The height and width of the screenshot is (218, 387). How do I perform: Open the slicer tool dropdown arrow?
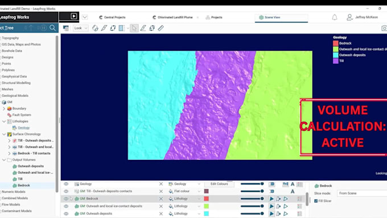click(x=128, y=28)
